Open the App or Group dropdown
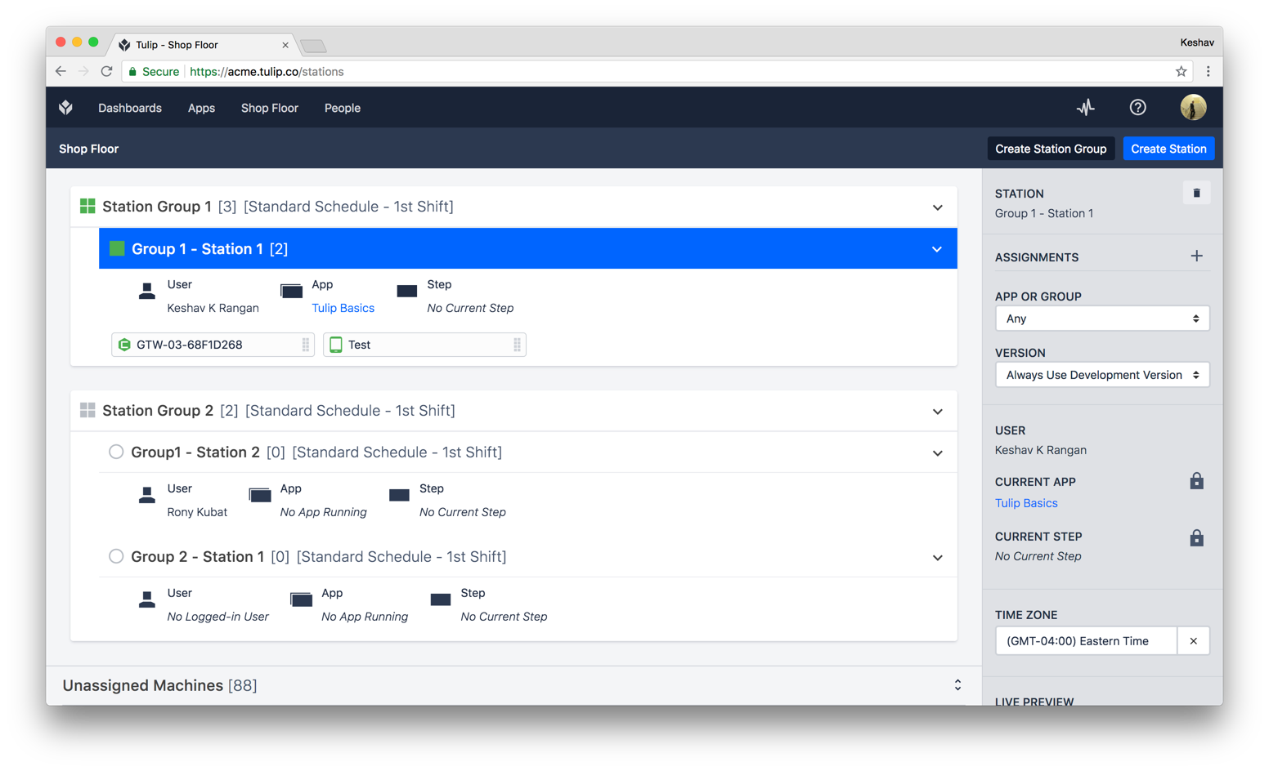The height and width of the screenshot is (771, 1269). (x=1101, y=319)
